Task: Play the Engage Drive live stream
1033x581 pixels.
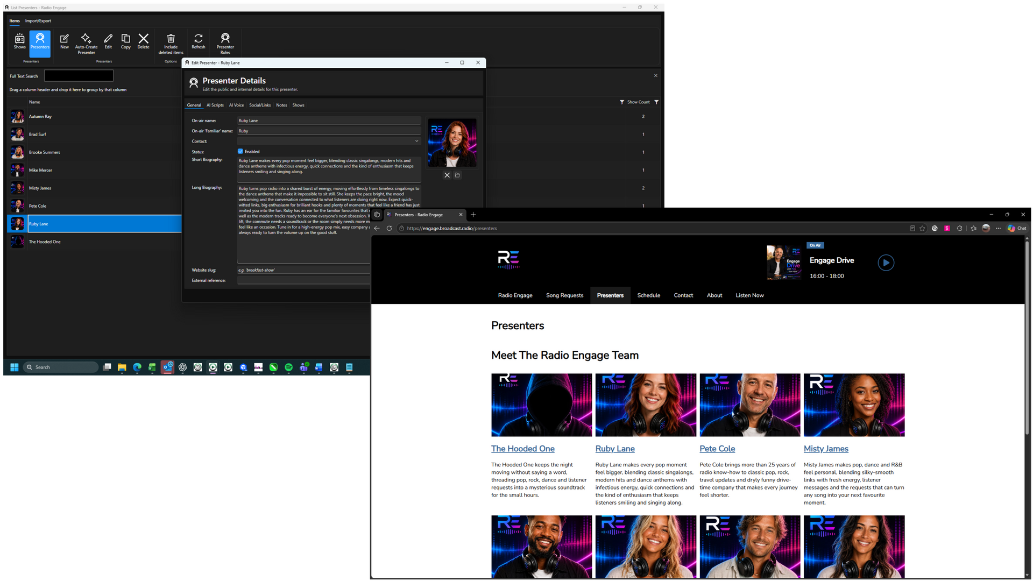Action: (886, 263)
